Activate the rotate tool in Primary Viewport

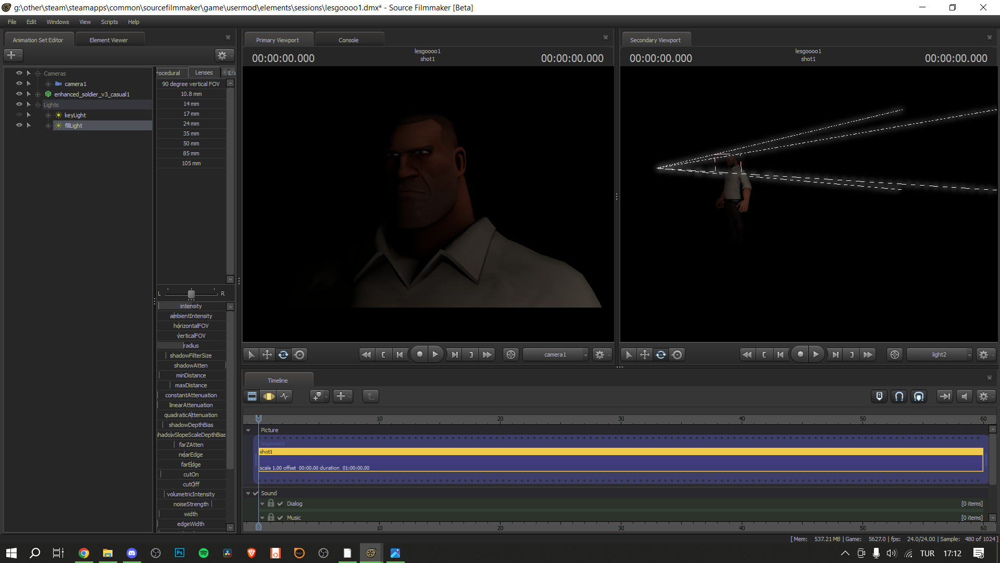coord(283,354)
